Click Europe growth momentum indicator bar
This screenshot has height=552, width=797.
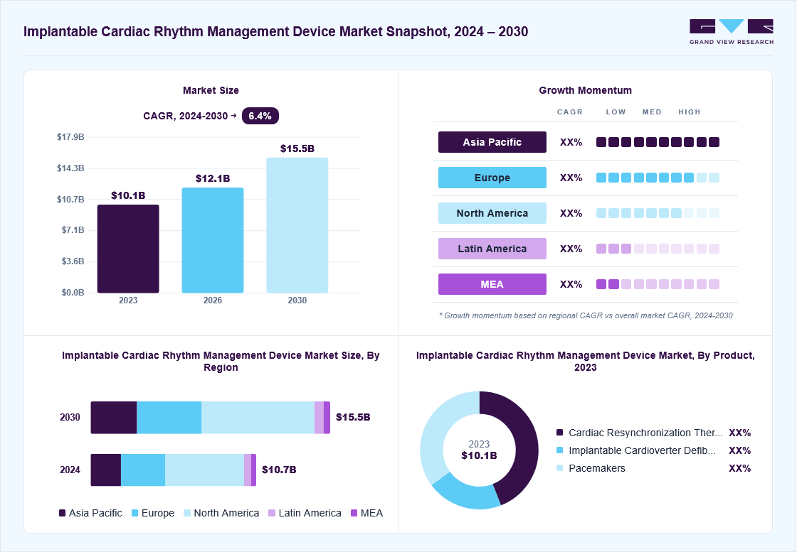click(x=658, y=178)
